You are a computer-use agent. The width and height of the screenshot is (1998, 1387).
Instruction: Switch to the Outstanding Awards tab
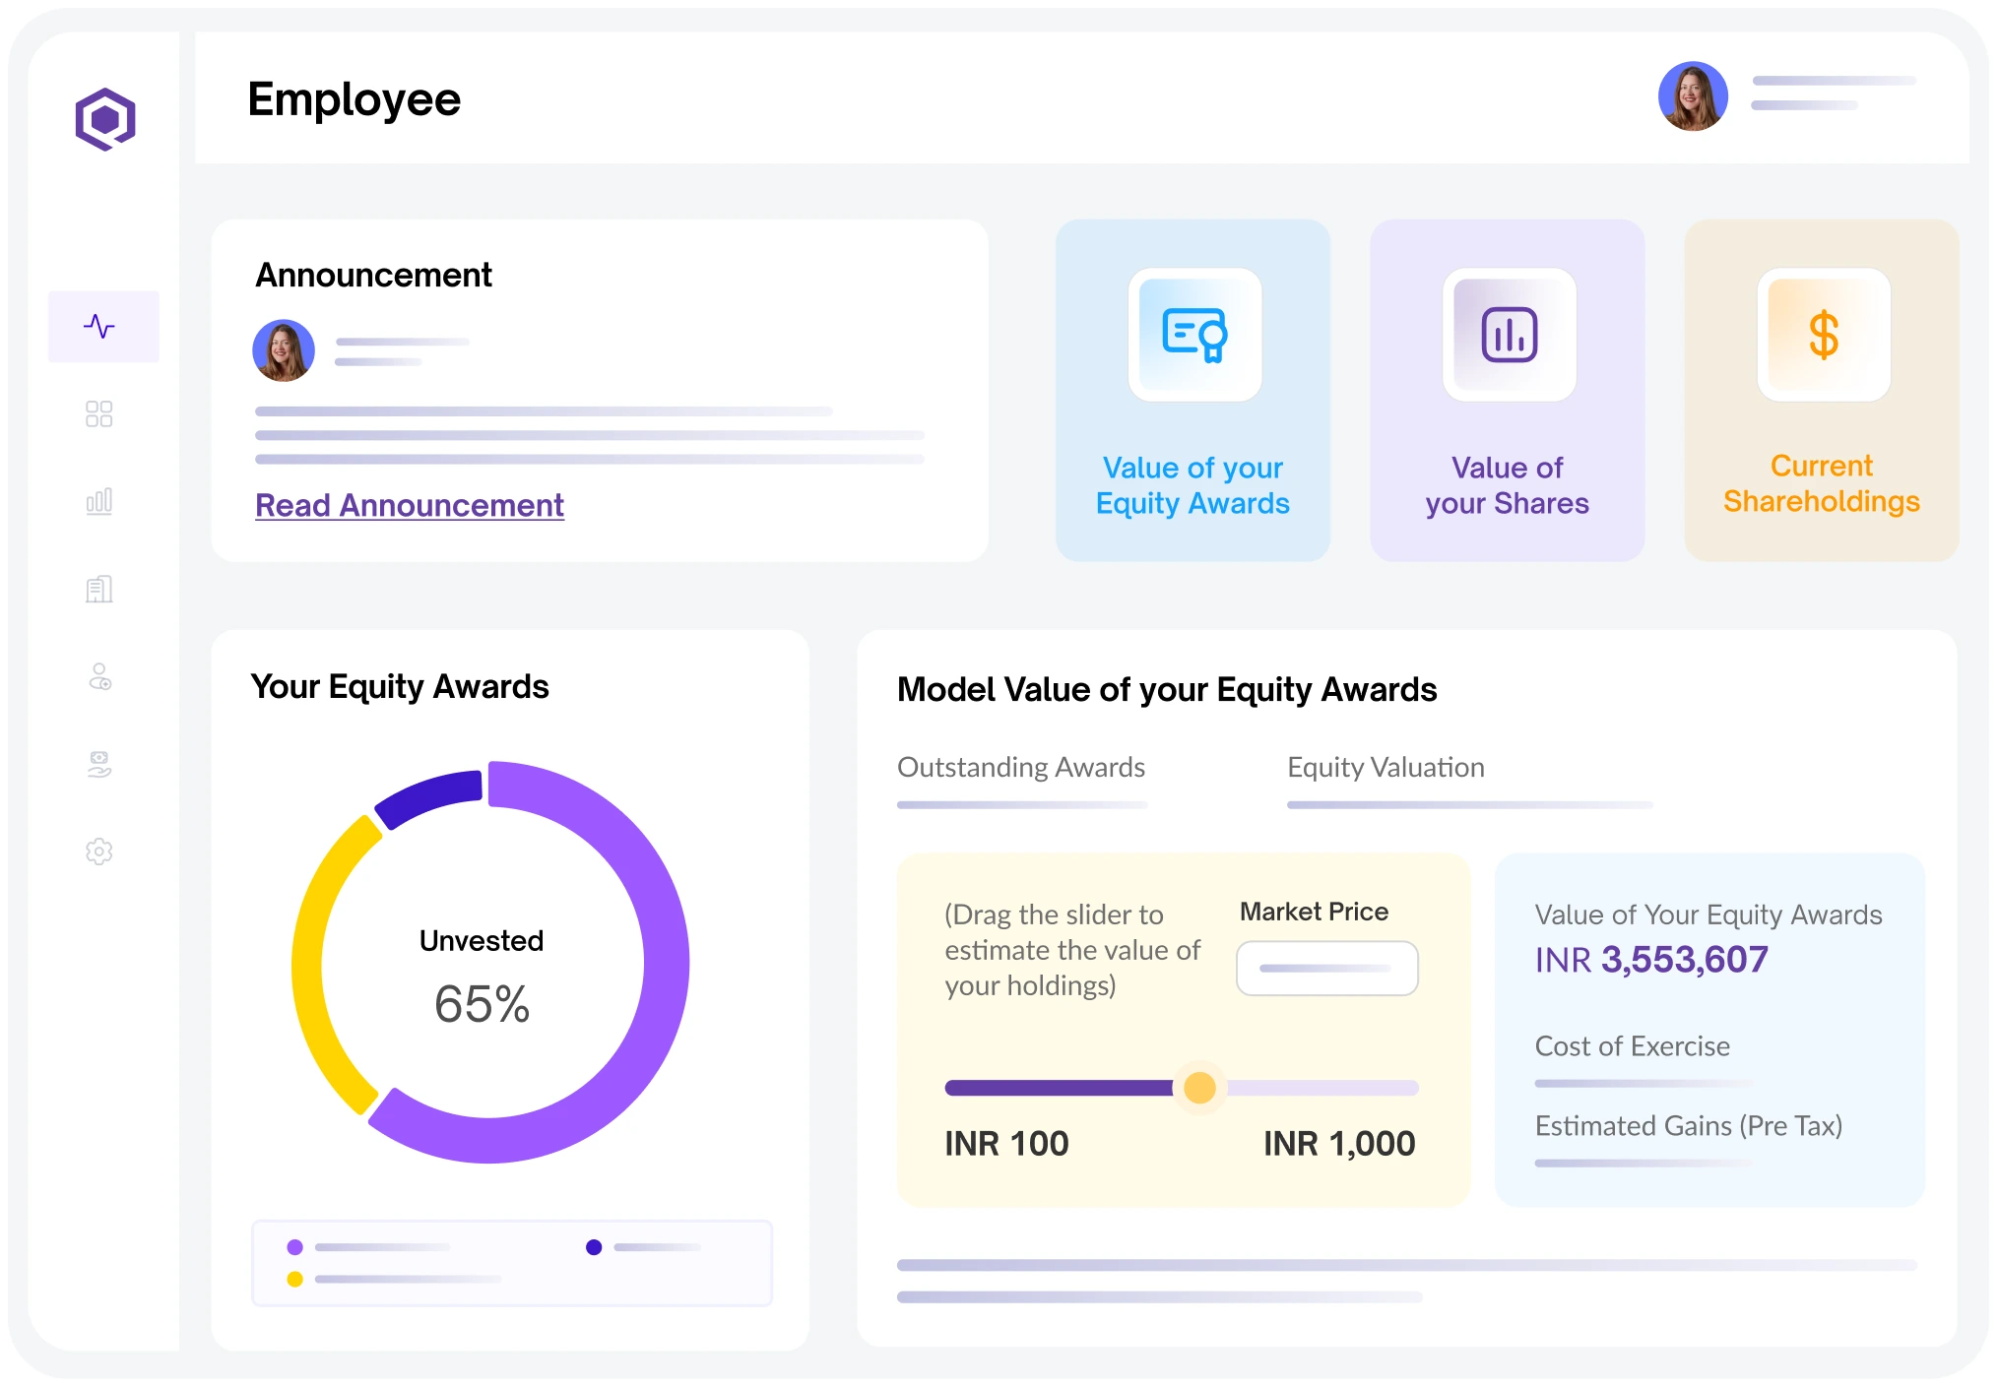(1021, 768)
